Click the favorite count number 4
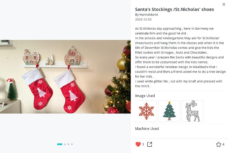 [223, 144]
